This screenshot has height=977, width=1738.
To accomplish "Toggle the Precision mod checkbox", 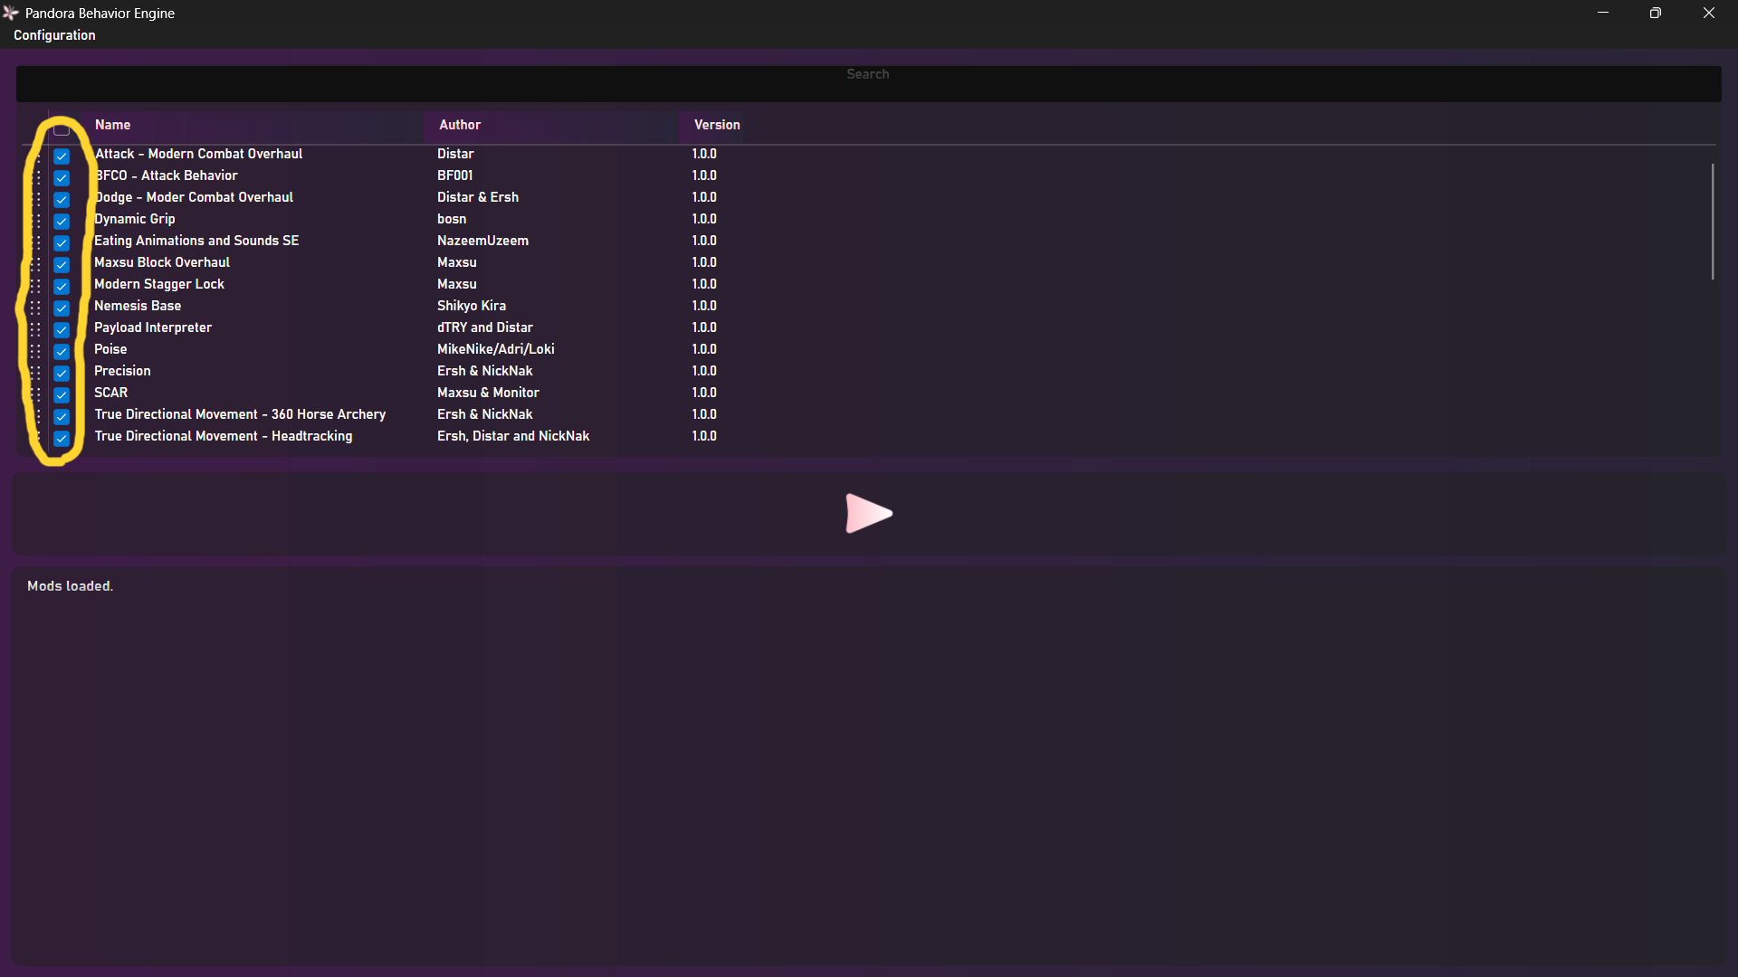I will tap(62, 373).
